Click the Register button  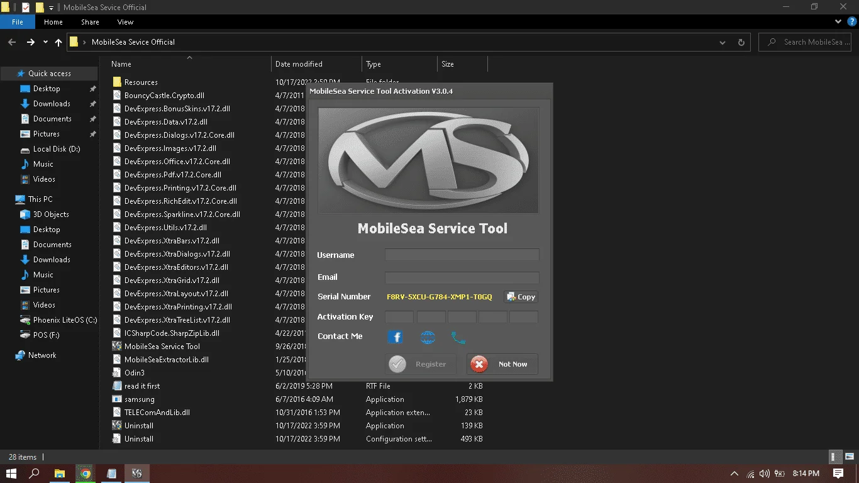(420, 364)
